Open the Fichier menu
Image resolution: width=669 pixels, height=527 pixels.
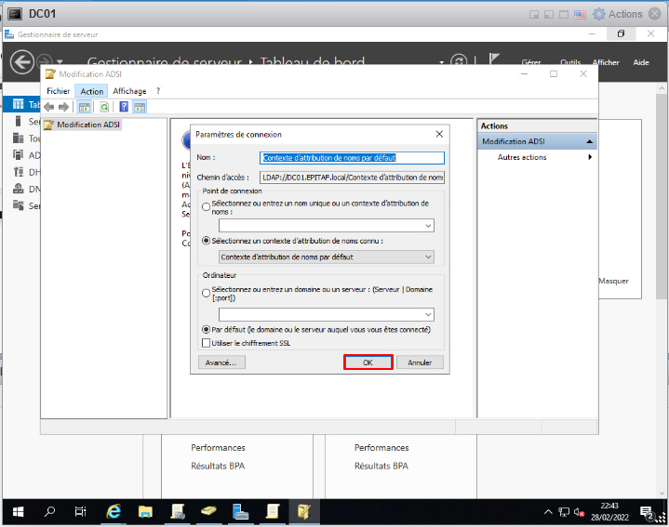pos(58,91)
